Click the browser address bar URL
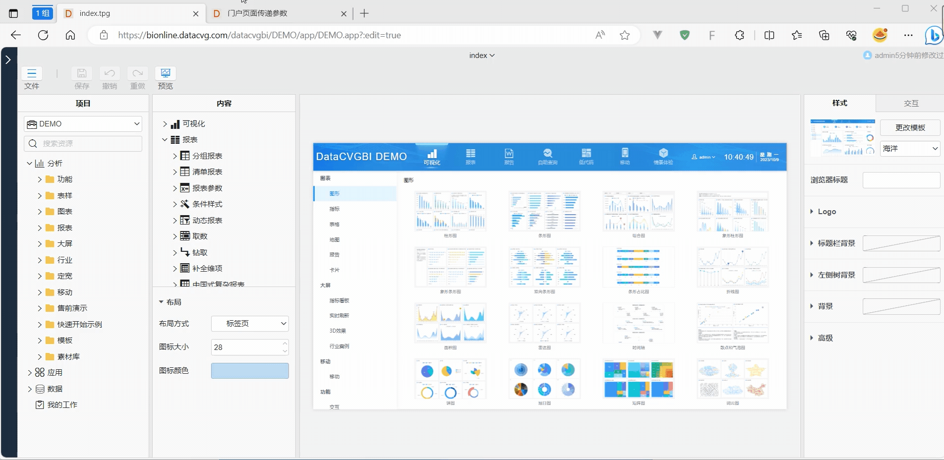Screen dimensions: 944x460 tap(259, 35)
